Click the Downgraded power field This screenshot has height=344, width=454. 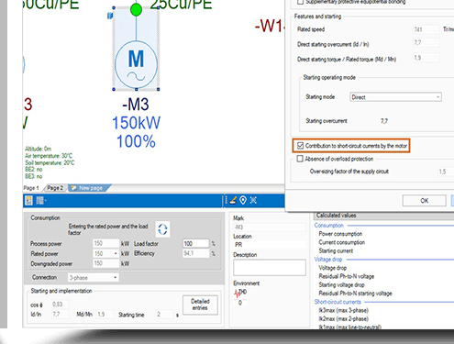pos(105,263)
